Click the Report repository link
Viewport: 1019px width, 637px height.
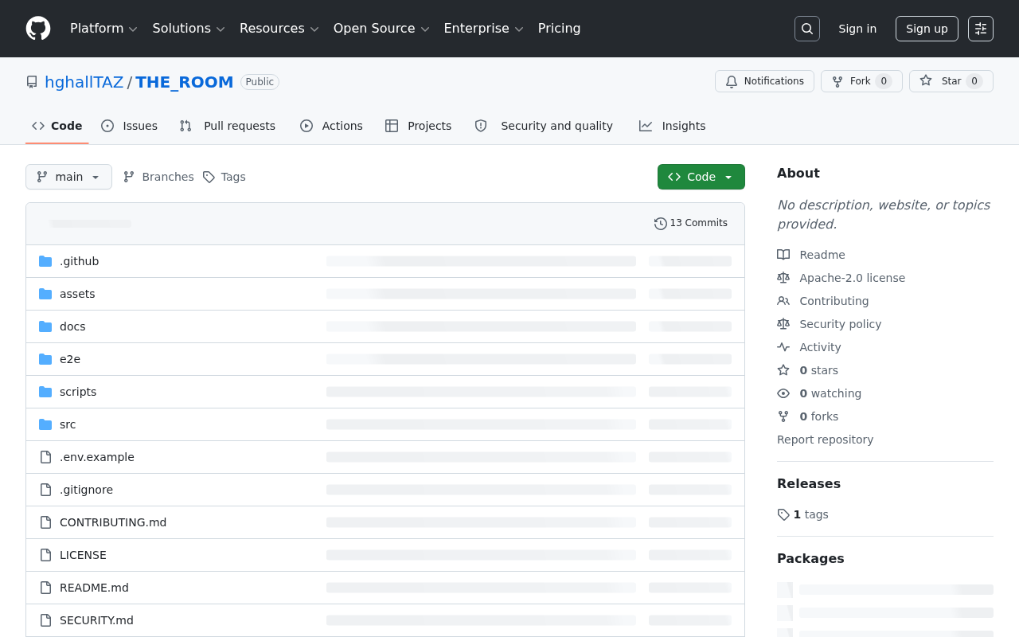(x=825, y=440)
